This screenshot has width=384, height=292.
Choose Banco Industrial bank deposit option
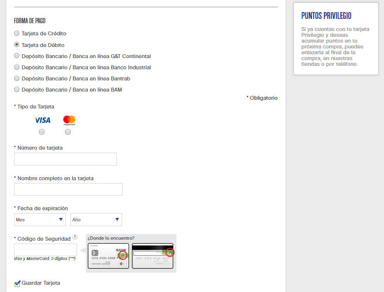point(17,67)
